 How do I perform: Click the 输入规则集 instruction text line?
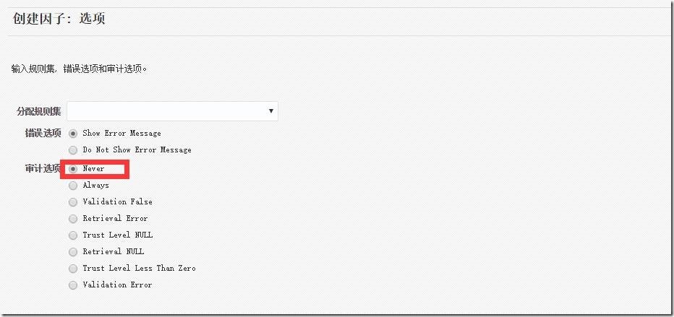[79, 68]
